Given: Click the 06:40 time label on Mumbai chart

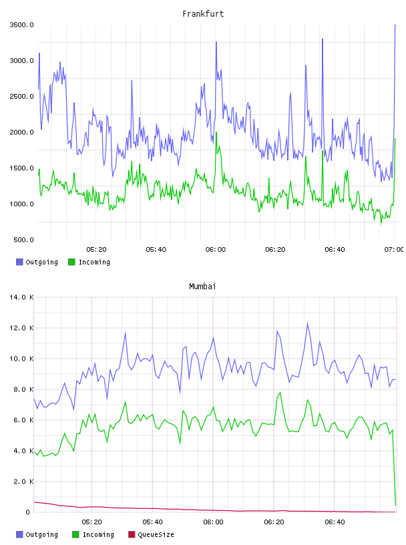Looking at the screenshot, I should tap(335, 522).
